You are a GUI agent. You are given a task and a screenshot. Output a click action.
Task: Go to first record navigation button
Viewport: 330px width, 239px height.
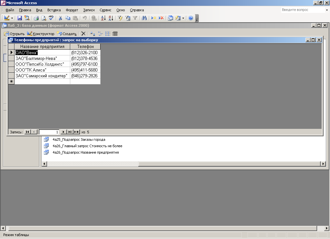pyautogui.click(x=27, y=132)
